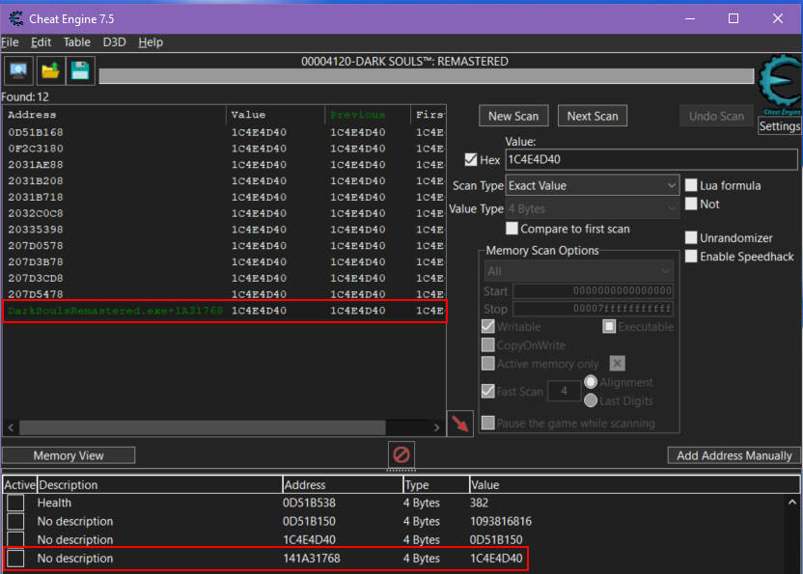Select result address 2031AE88
This screenshot has height=574, width=803.
(36, 164)
